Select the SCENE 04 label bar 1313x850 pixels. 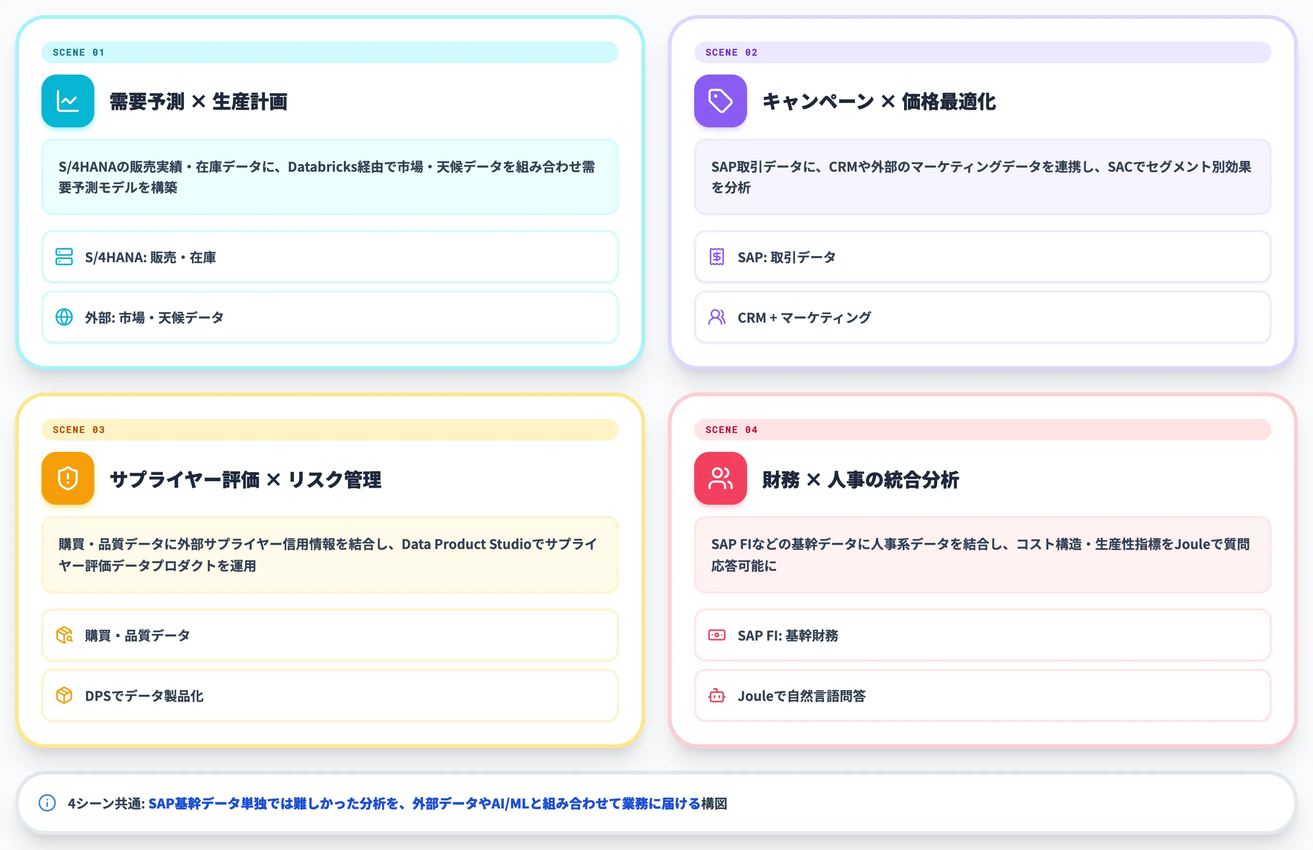pyautogui.click(x=982, y=430)
